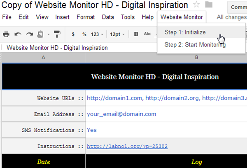Screen dimensions: 247x168
Task: Open the View menu
Action: 42,17
